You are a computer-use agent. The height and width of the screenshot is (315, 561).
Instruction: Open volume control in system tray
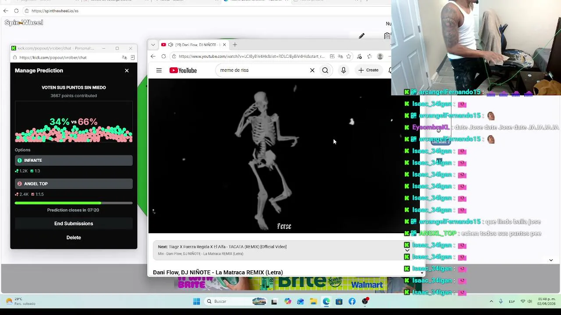(x=530, y=301)
